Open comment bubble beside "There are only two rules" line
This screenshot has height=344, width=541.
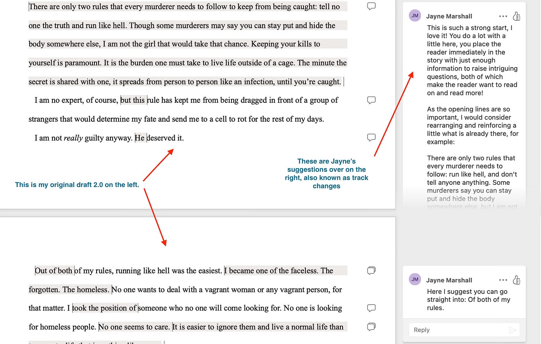point(371,6)
